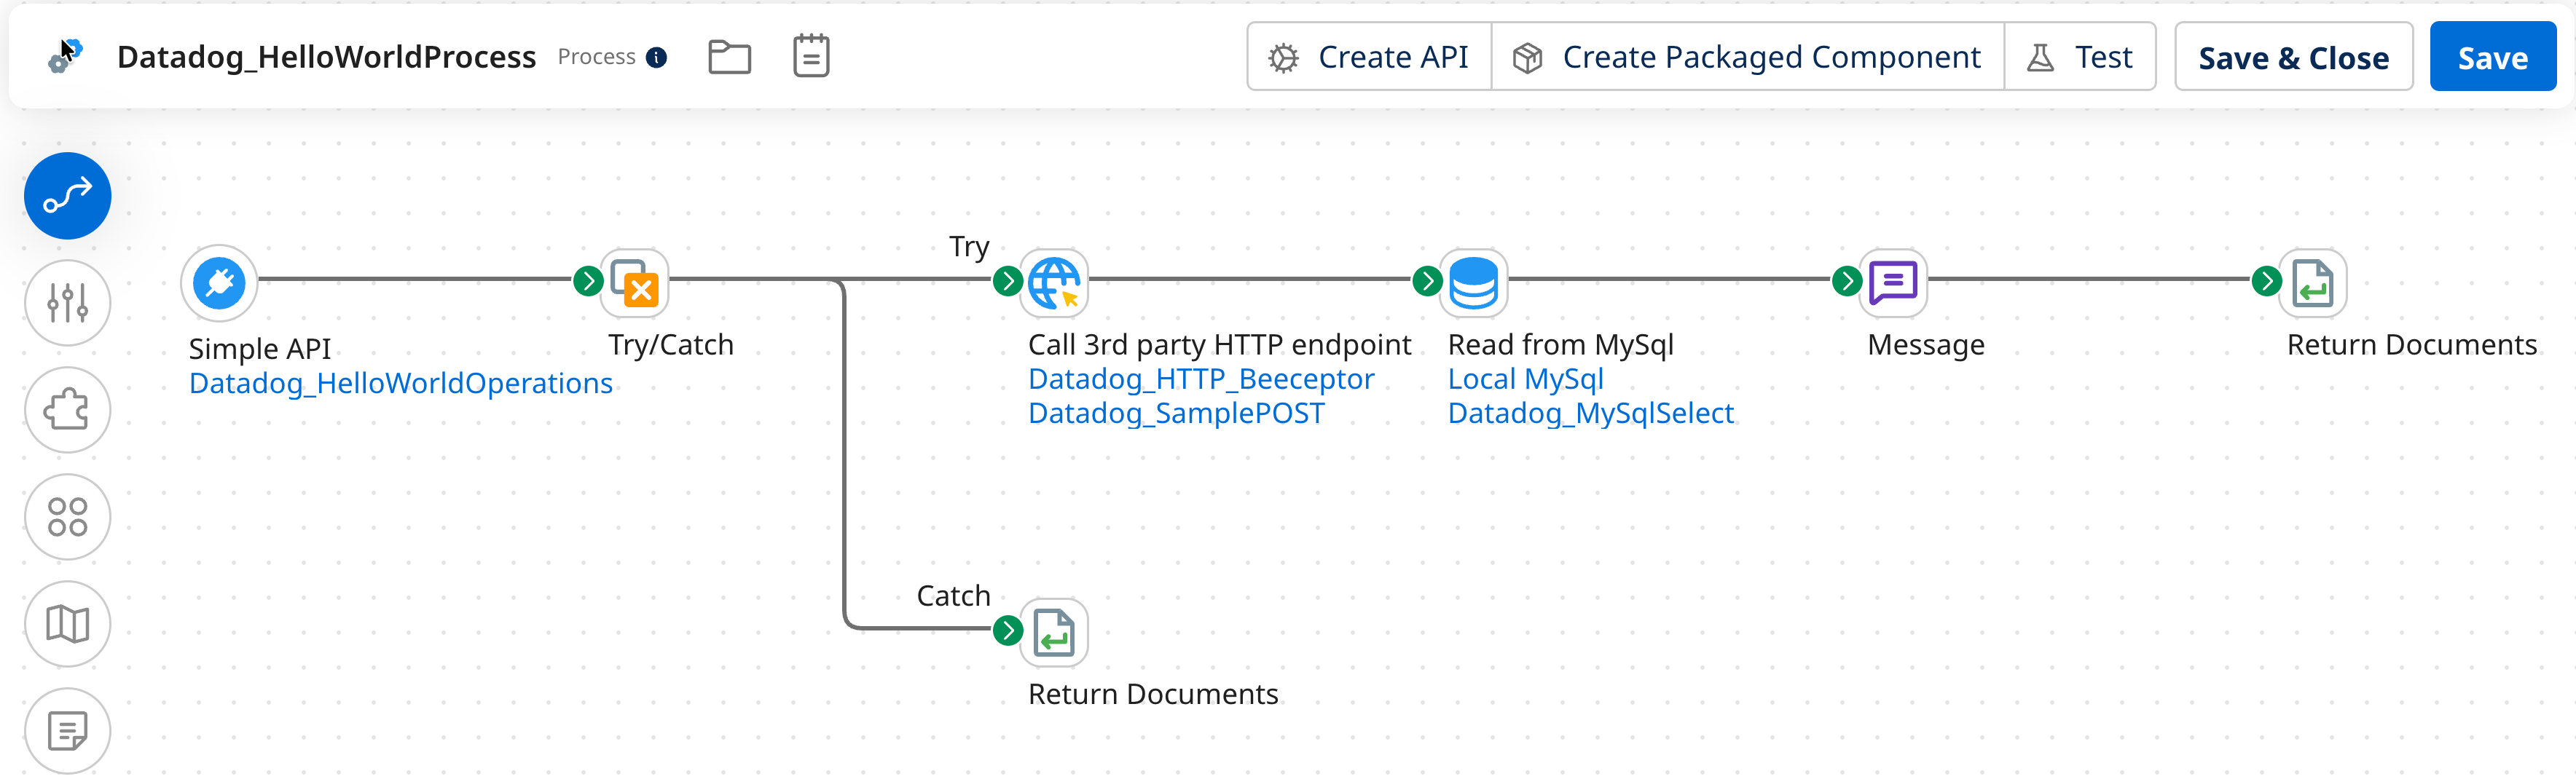Select the Read from MySql database shape
This screenshot has width=2576, height=779.
(1473, 282)
